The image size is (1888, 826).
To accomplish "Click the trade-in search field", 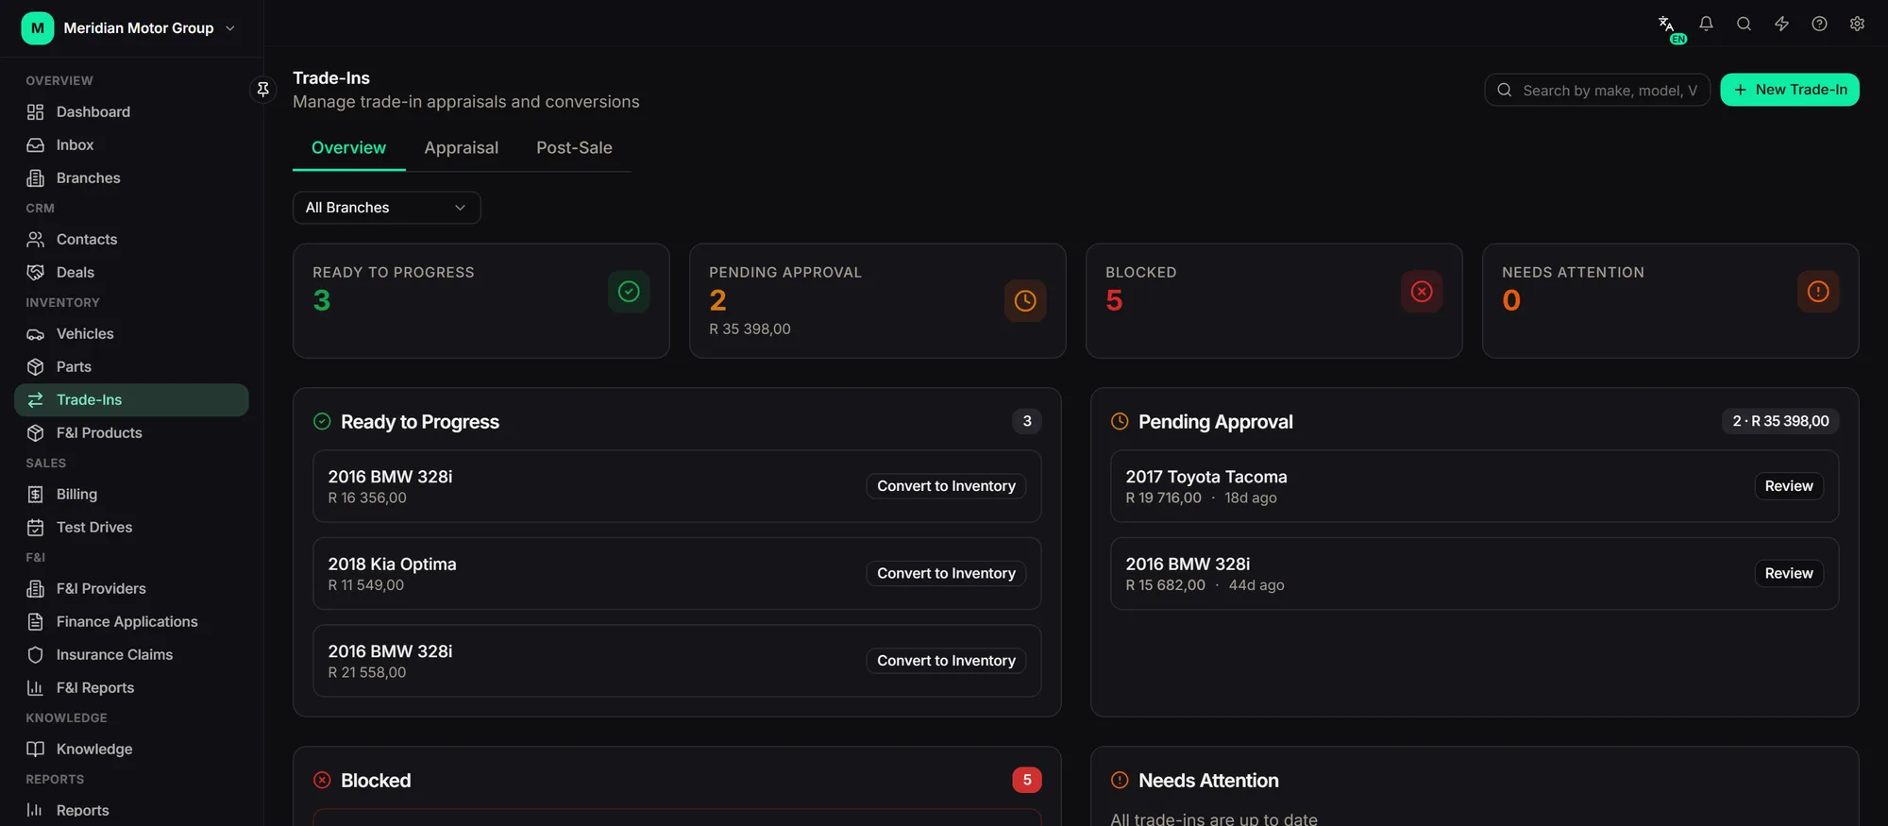I will click(1597, 90).
